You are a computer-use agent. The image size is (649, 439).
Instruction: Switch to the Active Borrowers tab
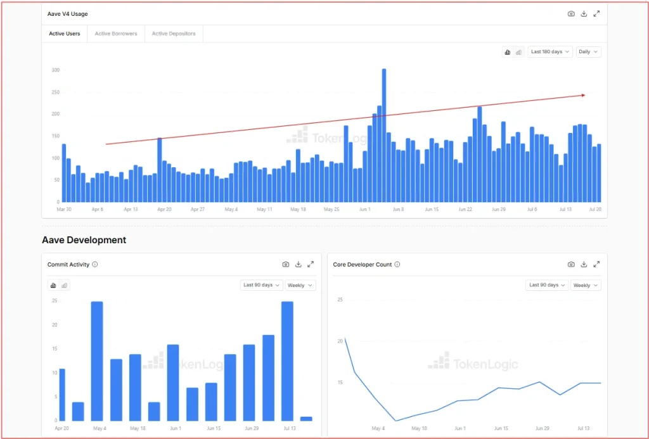[x=116, y=34]
